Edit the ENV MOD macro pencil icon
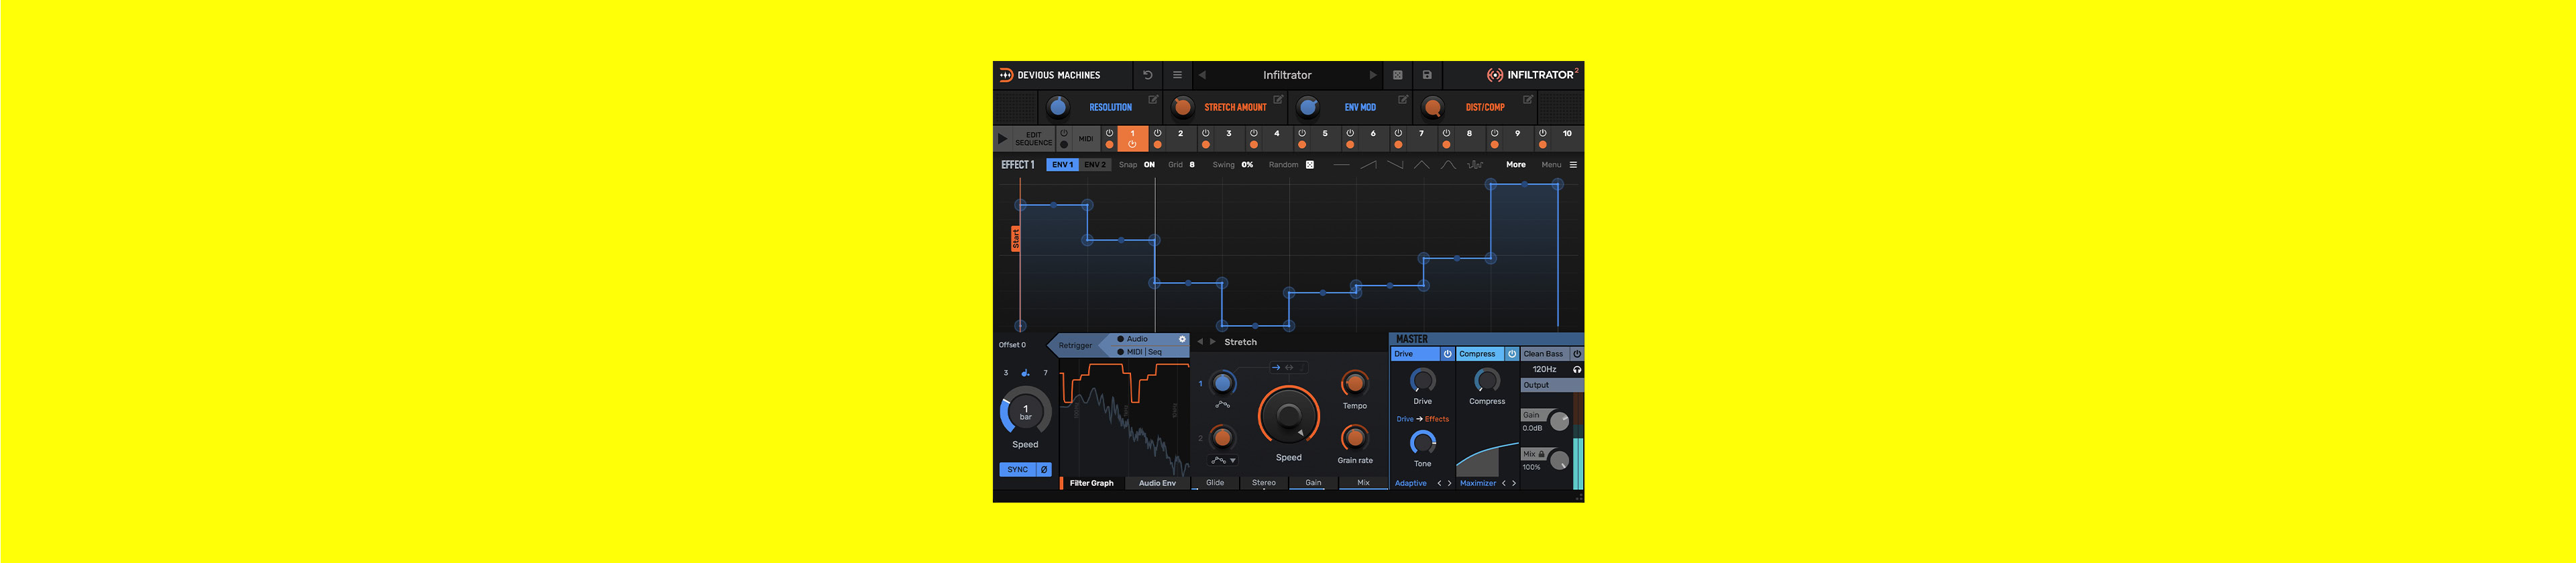This screenshot has width=2576, height=563. coord(1403,100)
